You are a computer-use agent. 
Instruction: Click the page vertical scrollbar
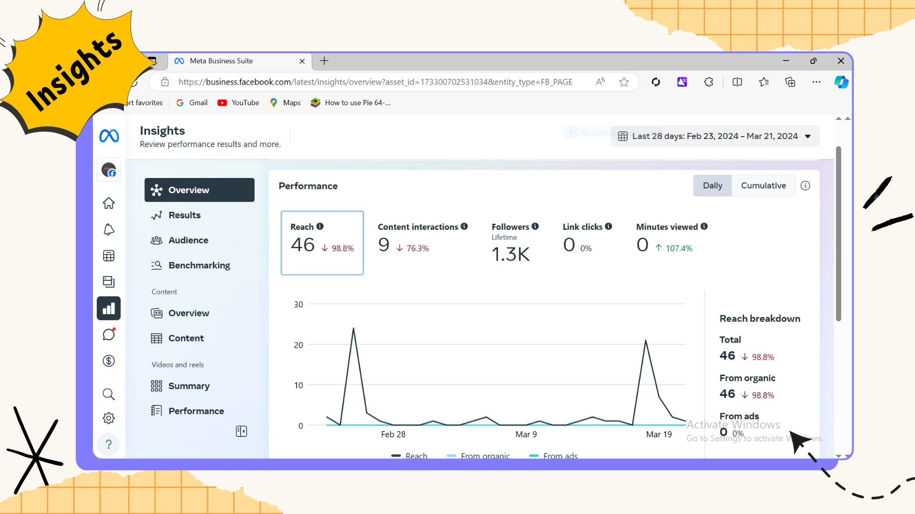click(x=838, y=233)
